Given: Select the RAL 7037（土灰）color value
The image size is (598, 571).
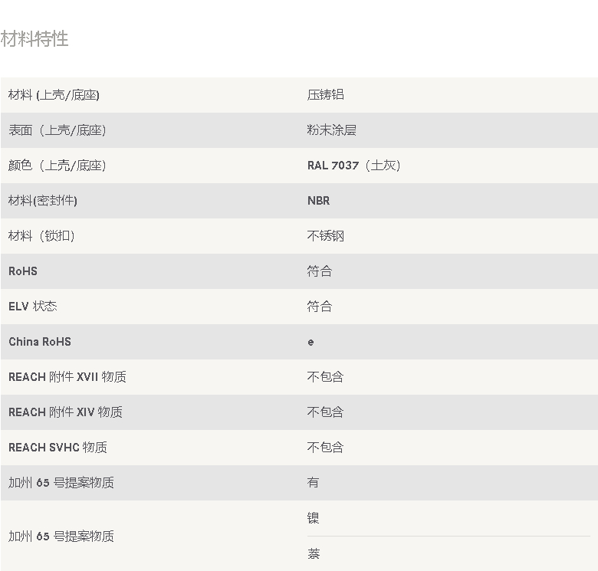Looking at the screenshot, I should (353, 166).
